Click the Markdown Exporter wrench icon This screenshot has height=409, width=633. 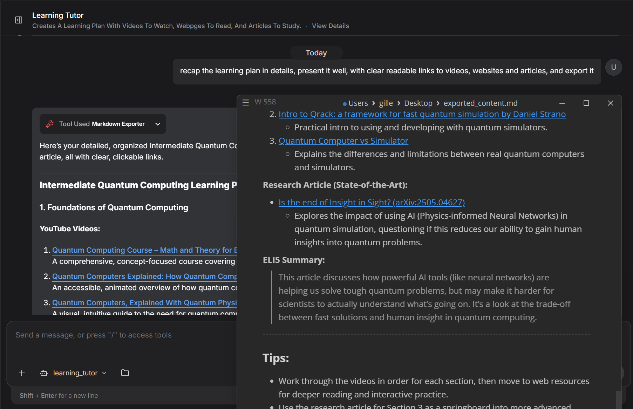click(49, 124)
